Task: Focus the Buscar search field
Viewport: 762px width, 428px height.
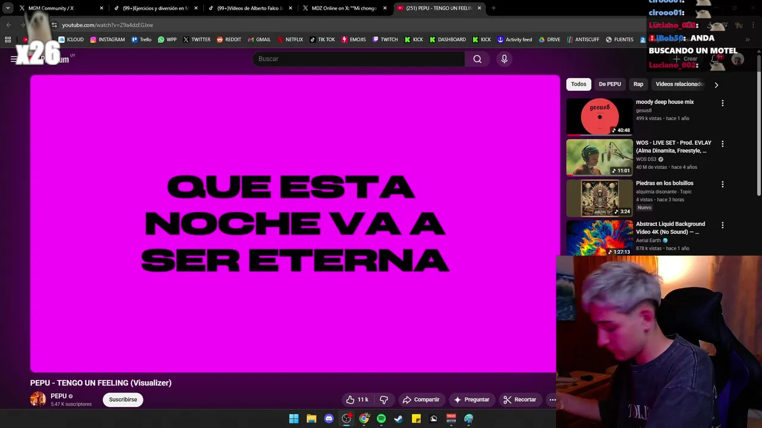Action: point(358,59)
